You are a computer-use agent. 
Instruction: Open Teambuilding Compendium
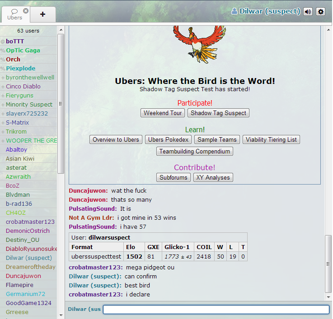coord(195,152)
